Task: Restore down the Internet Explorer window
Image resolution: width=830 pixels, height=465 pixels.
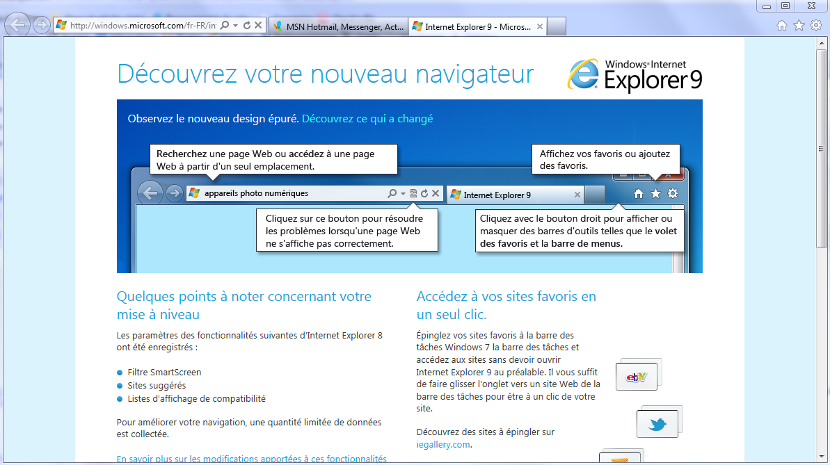Action: [x=785, y=6]
